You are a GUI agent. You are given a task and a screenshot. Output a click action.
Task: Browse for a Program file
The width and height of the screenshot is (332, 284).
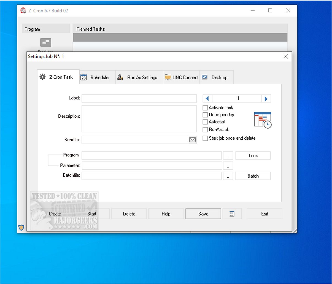tap(228, 156)
